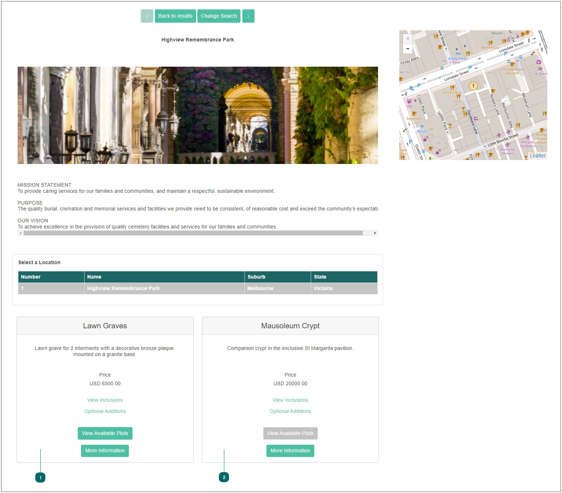
Task: Click Back to results button
Action: [175, 16]
